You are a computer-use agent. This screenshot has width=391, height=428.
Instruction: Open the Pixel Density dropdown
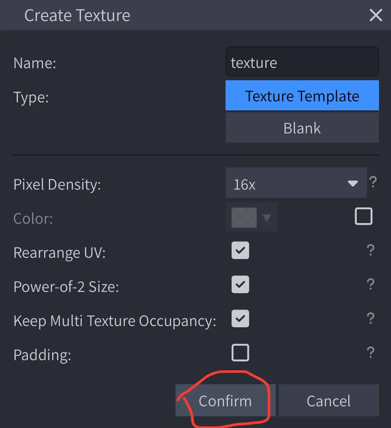pyautogui.click(x=296, y=183)
